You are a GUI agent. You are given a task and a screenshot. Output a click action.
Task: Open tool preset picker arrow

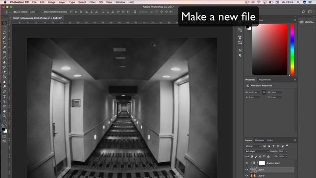[10, 12]
